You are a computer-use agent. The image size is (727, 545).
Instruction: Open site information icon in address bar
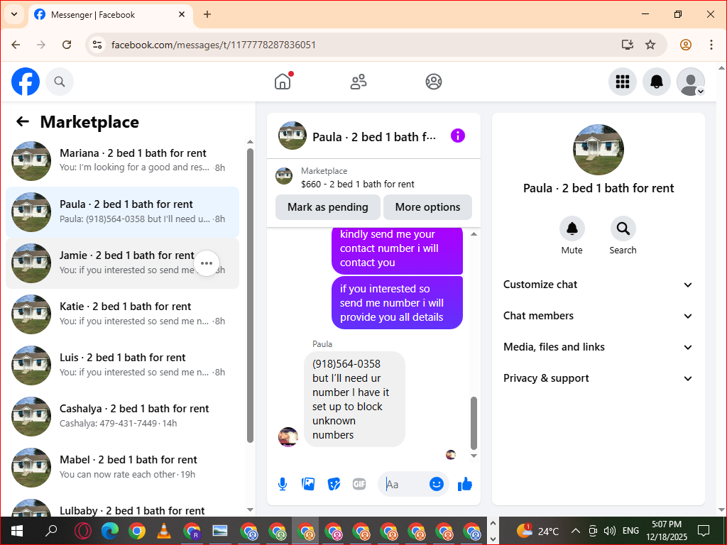click(97, 45)
